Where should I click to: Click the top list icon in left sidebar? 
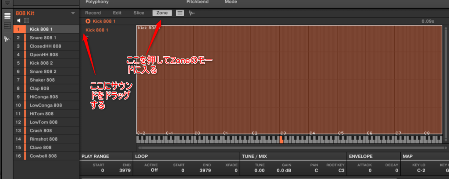(7, 16)
